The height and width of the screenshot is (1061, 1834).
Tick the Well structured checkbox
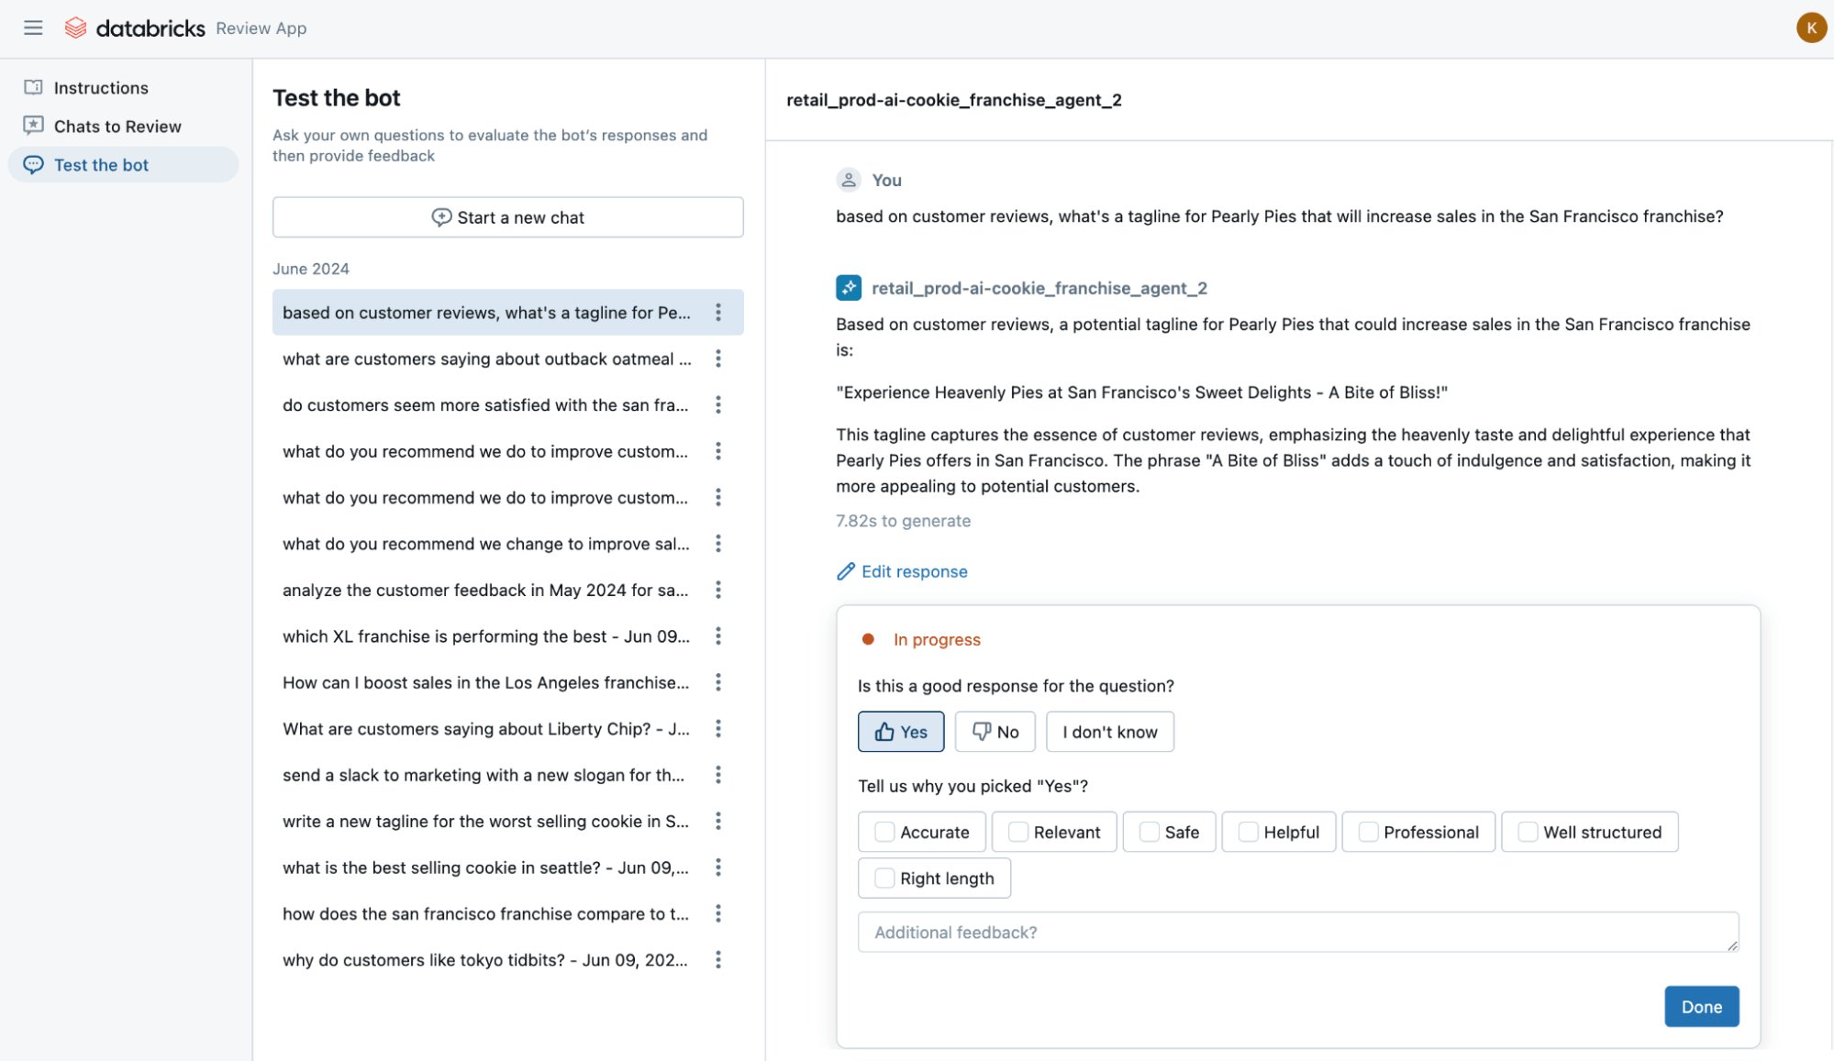[x=1528, y=832]
